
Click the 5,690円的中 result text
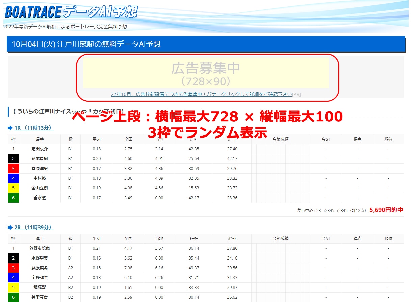[x=386, y=210]
